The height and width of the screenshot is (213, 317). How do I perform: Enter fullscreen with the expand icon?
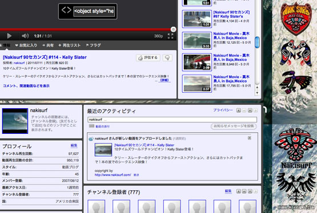pos(170,36)
